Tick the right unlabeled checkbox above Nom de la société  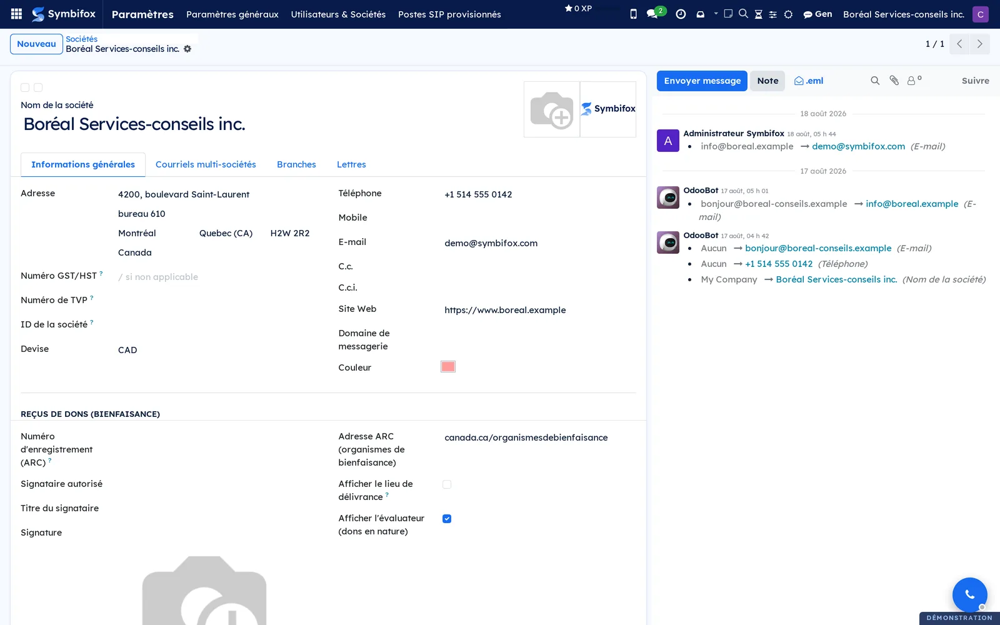tap(38, 87)
